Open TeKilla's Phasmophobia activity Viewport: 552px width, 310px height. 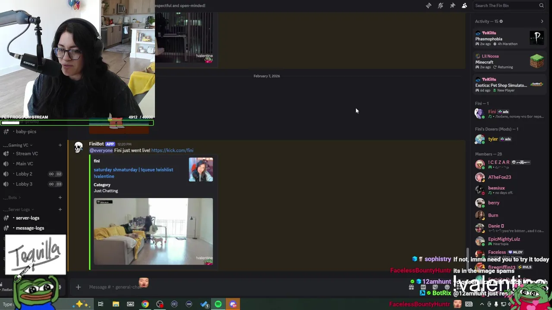point(509,38)
